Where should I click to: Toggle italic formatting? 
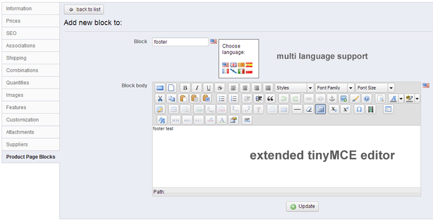[196, 88]
